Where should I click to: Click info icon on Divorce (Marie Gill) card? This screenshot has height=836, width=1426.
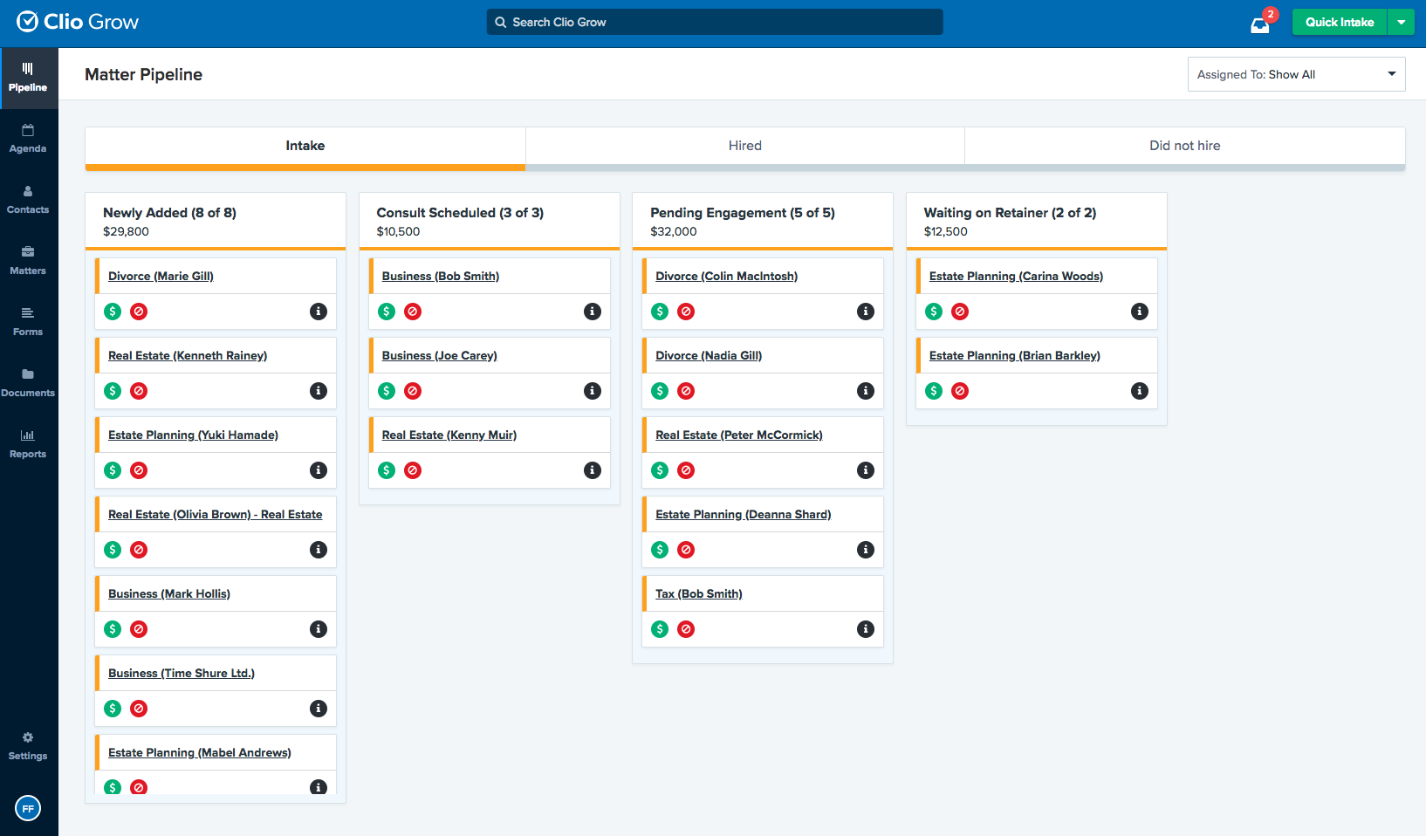point(319,312)
